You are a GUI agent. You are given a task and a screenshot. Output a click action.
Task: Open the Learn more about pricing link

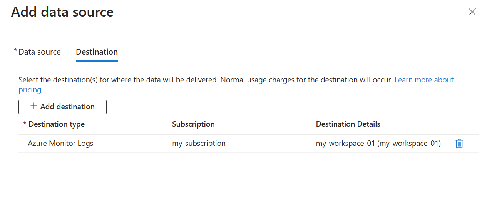coord(424,80)
